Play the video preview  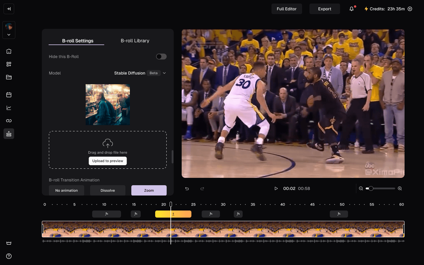click(276, 188)
